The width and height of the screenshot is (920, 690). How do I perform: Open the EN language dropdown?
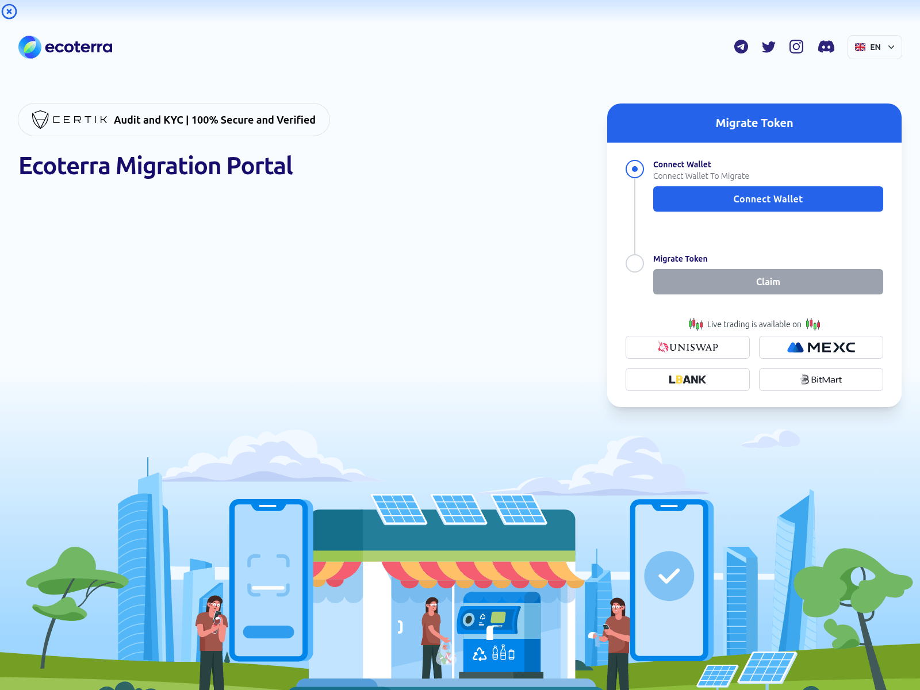(x=875, y=47)
